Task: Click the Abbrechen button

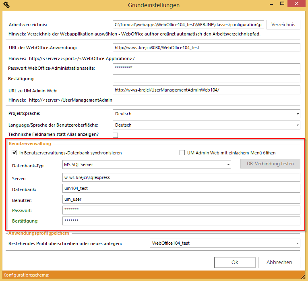Action: click(x=279, y=262)
